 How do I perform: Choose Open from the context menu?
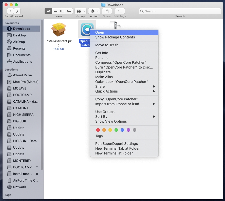(124, 32)
